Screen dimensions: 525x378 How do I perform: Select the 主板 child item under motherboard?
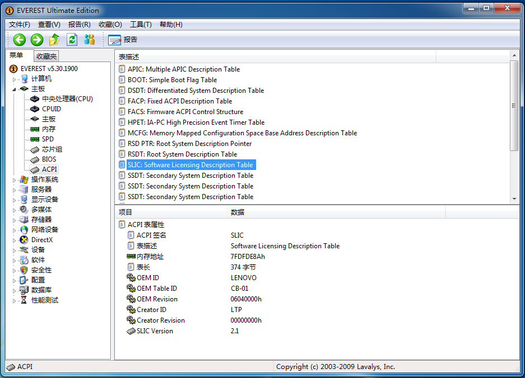[49, 119]
